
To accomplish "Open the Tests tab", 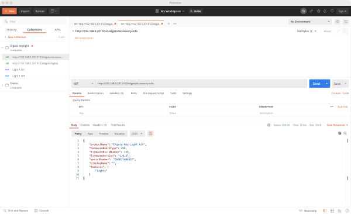I will pyautogui.click(x=173, y=93).
